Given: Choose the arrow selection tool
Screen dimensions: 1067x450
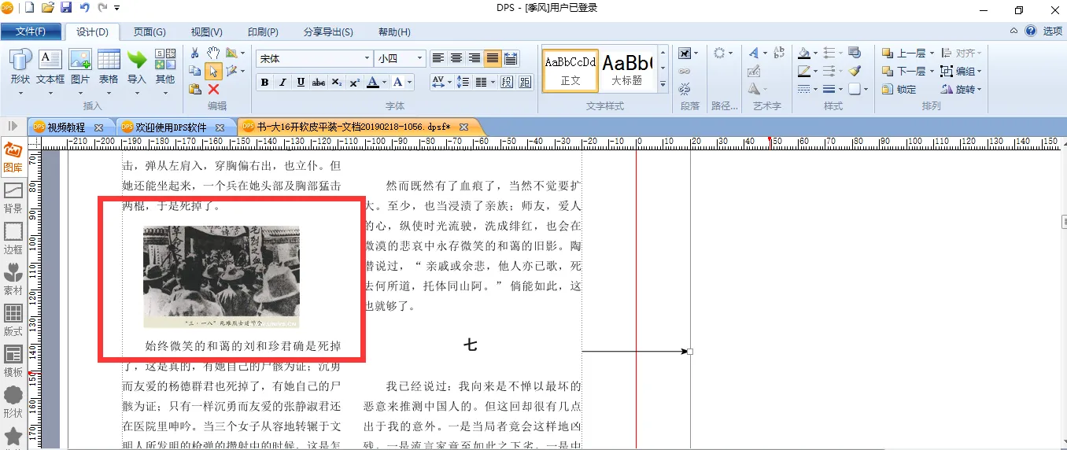Looking at the screenshot, I should click(213, 71).
